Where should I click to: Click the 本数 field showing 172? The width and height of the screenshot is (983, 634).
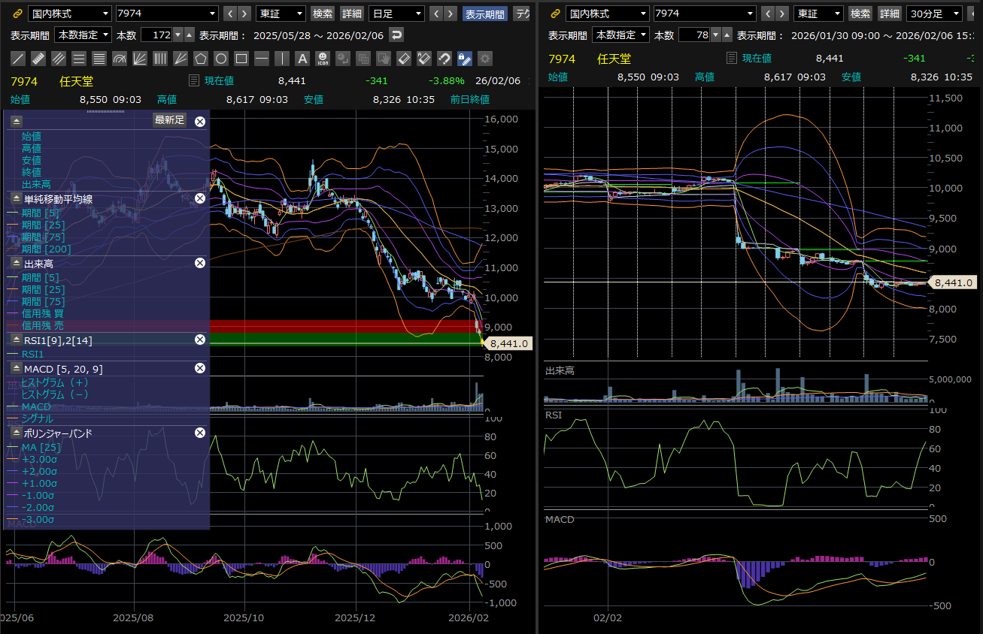156,35
